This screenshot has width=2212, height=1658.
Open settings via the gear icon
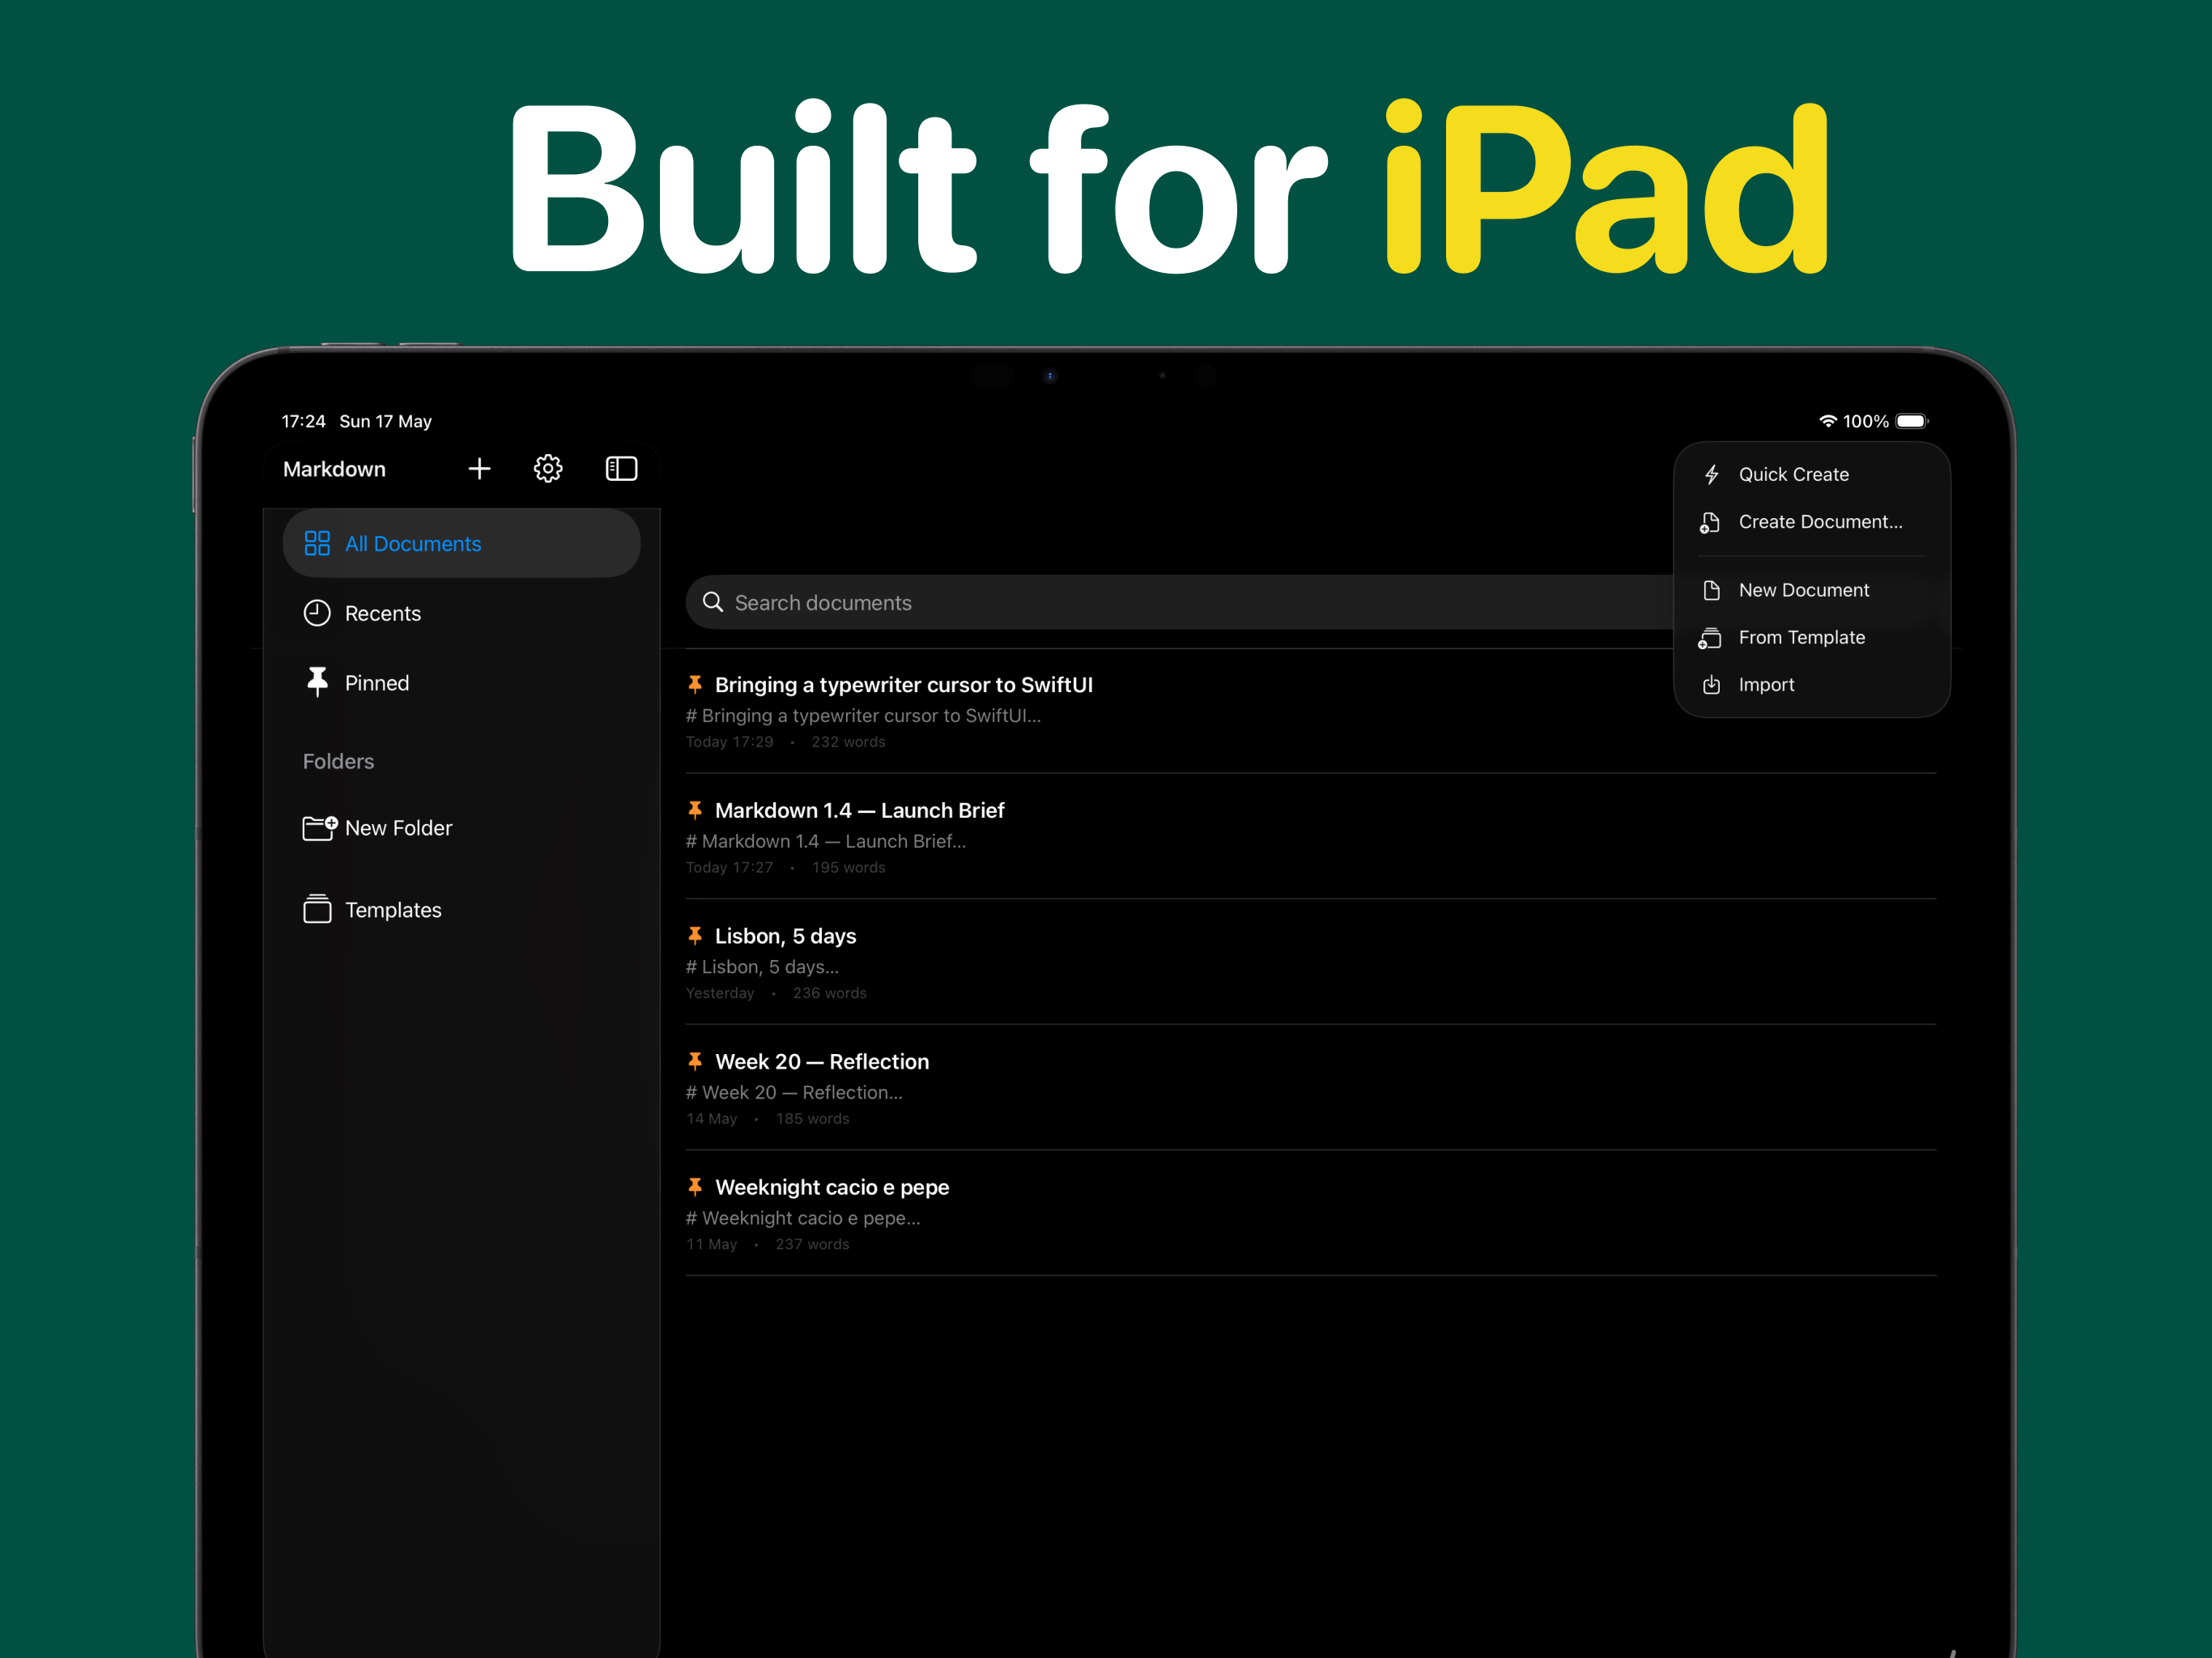[548, 469]
